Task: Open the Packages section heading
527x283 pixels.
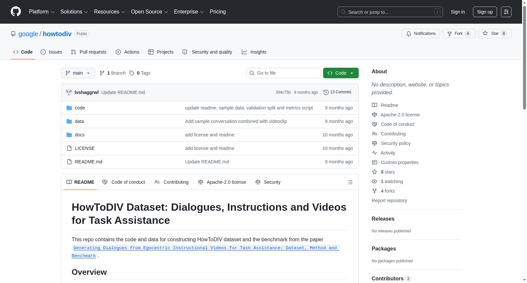Action: pyautogui.click(x=384, y=249)
